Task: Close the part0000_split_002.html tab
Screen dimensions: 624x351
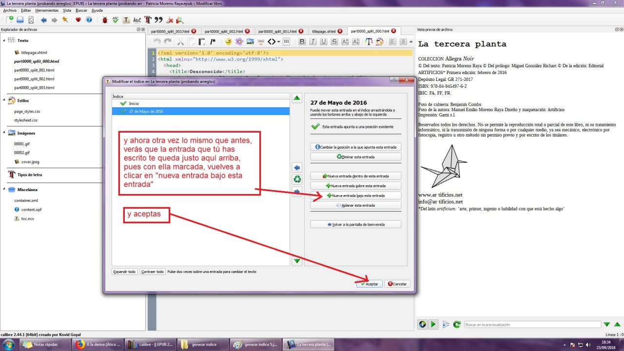Action: click(x=247, y=31)
